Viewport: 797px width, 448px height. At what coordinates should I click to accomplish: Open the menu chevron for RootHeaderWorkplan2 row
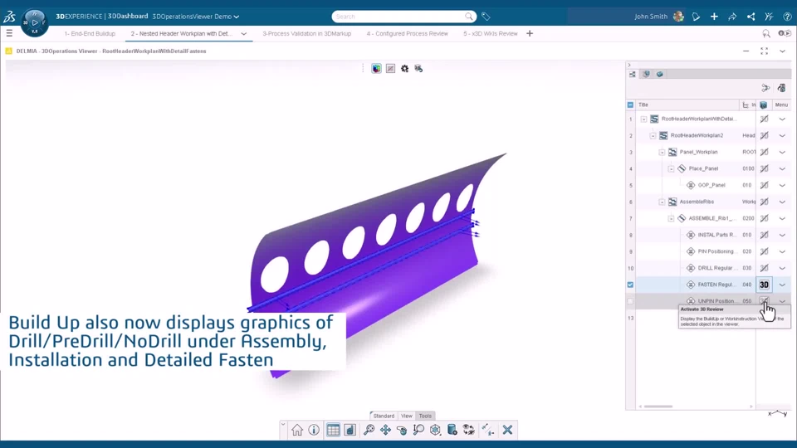click(782, 135)
